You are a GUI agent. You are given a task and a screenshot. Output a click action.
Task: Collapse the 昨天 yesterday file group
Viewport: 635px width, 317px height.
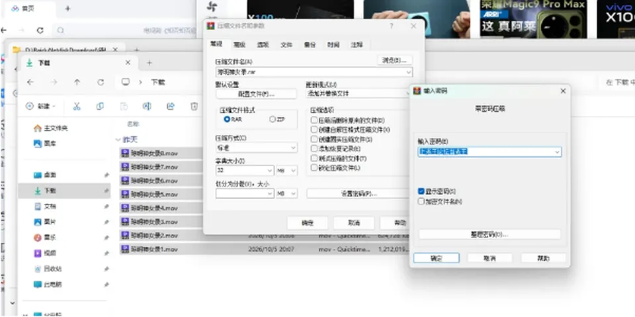[x=118, y=140]
